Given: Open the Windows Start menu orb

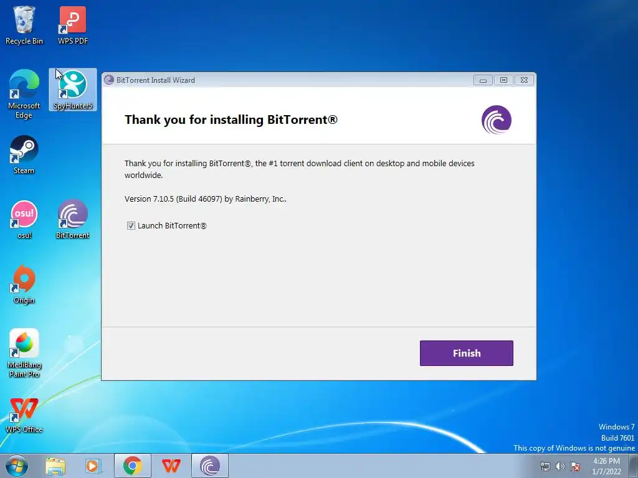Looking at the screenshot, I should coord(17,466).
